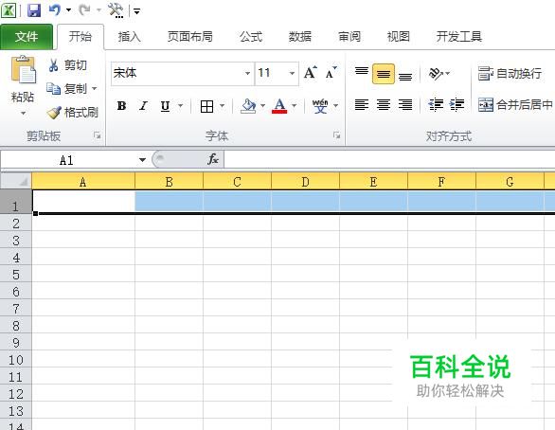Switch to the 页面布局 tab

pos(190,36)
